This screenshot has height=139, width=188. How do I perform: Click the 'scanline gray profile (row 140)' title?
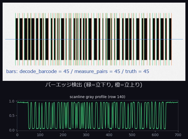pyautogui.click(x=97, y=97)
